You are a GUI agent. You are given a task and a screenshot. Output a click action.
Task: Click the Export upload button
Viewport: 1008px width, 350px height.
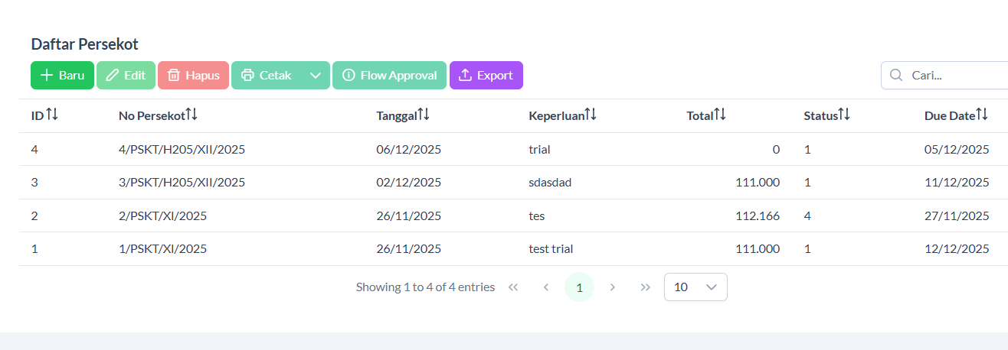tap(486, 76)
